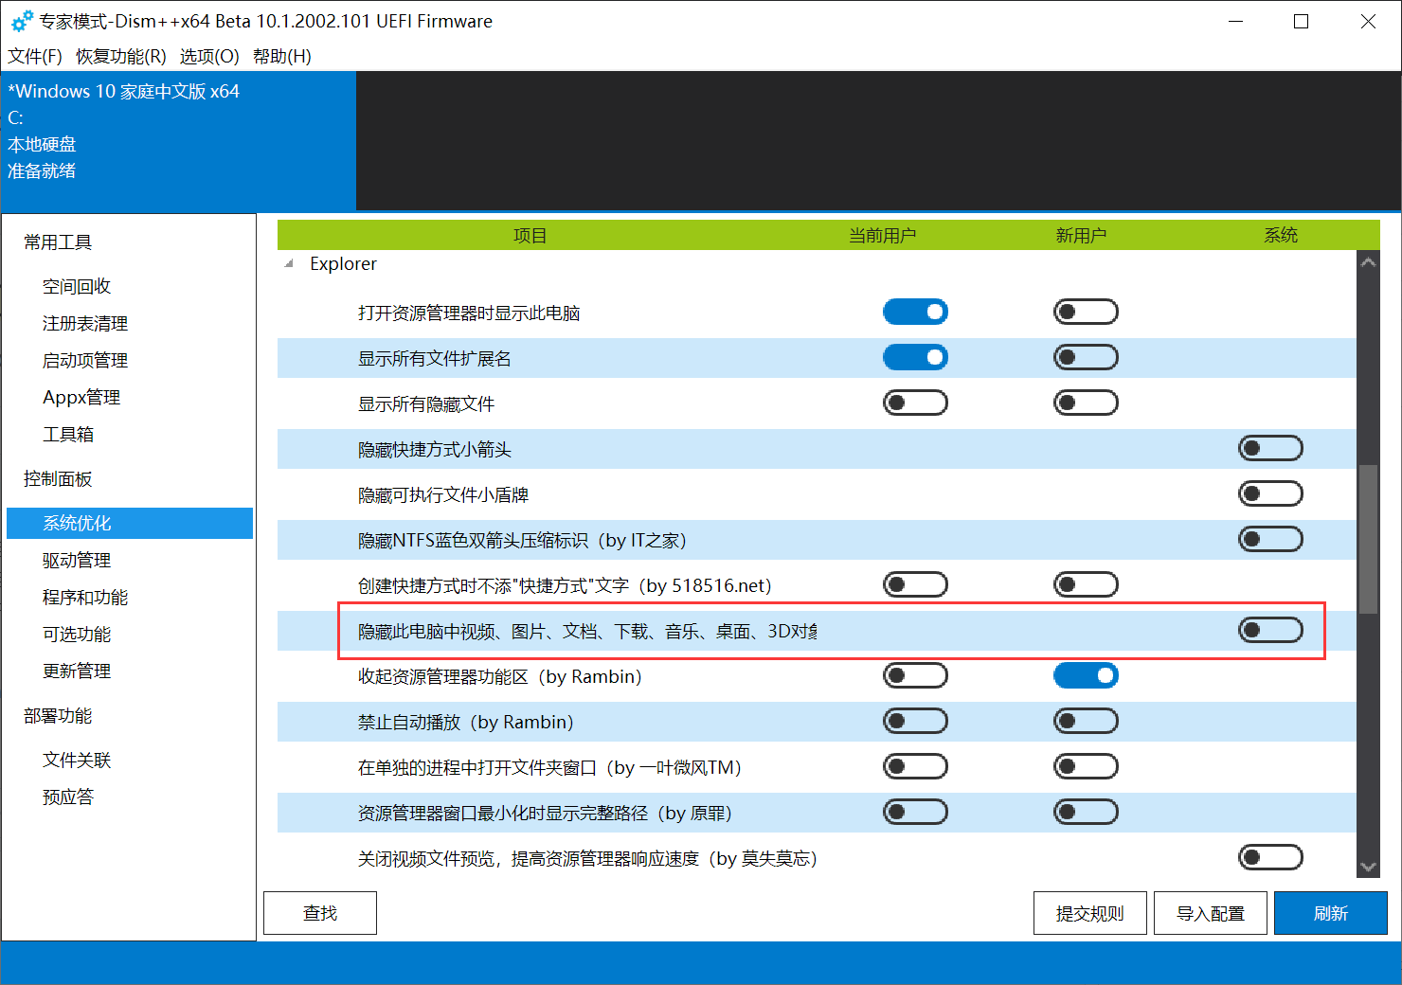The image size is (1402, 985).
Task: Collapse the Explorer settings group
Action: 287,263
